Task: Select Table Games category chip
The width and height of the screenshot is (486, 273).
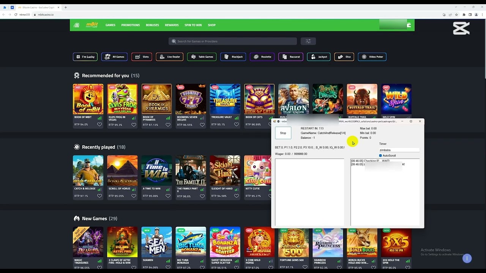Action: point(202,57)
